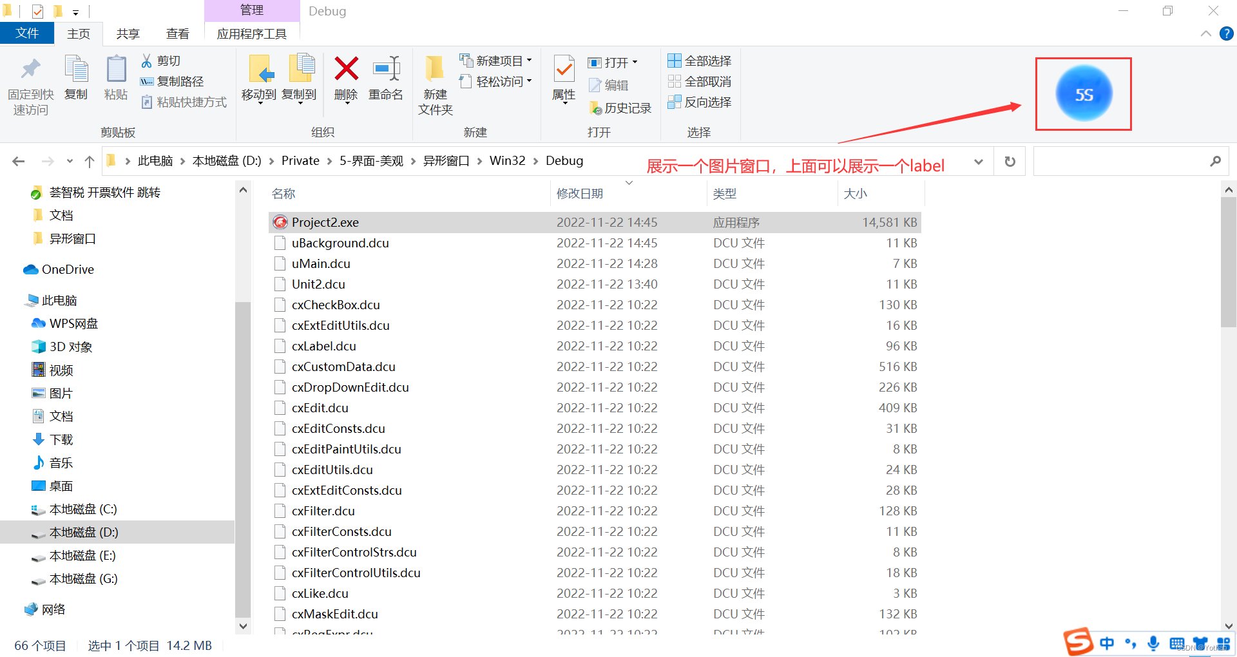The height and width of the screenshot is (657, 1237).
Task: Open file History (历史记录) icon
Action: (620, 108)
